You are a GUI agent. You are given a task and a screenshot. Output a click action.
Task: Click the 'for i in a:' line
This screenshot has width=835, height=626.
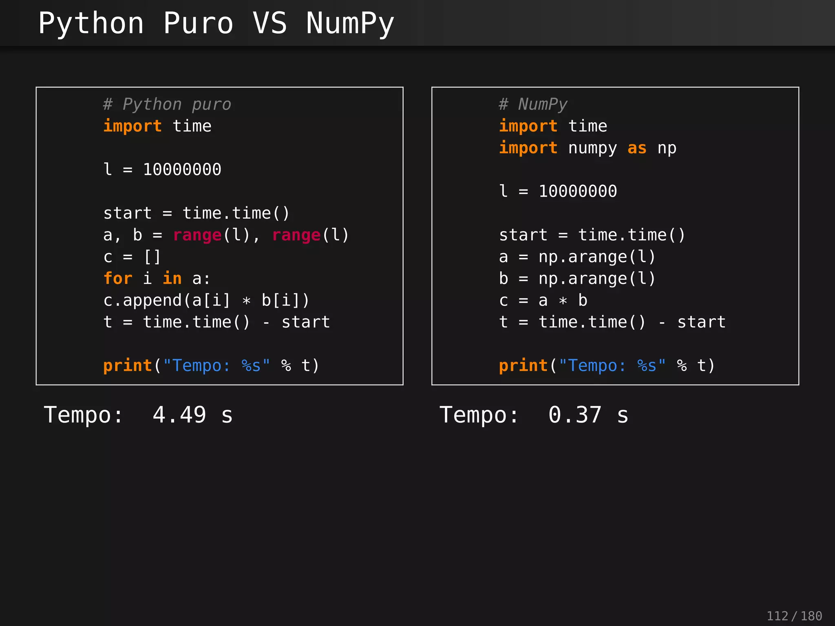(157, 278)
